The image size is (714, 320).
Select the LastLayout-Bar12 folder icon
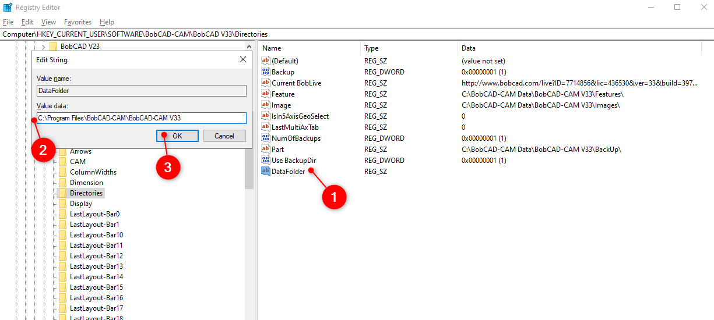coord(63,256)
